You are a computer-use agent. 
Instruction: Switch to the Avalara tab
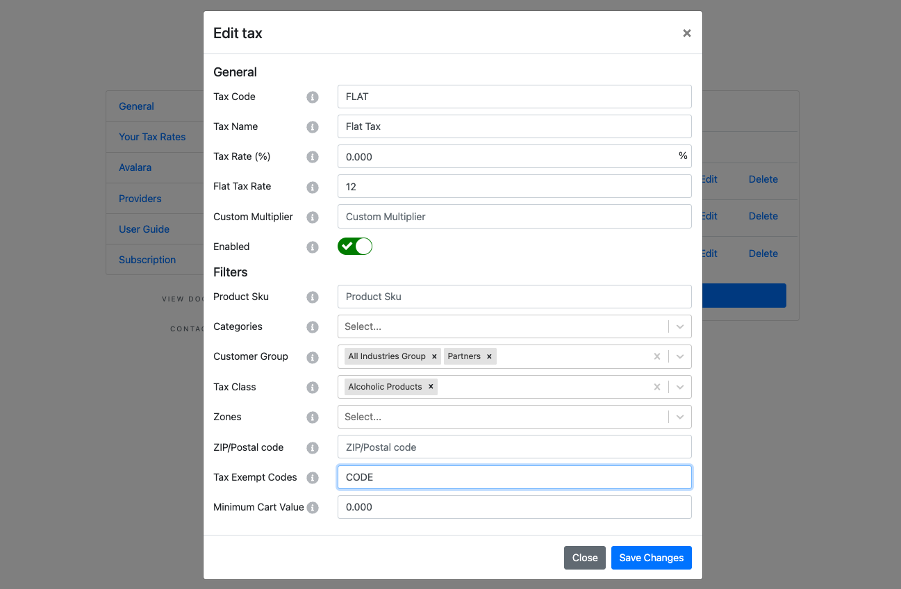click(135, 167)
